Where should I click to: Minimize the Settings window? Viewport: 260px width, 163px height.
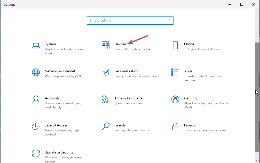pyautogui.click(x=230, y=4)
